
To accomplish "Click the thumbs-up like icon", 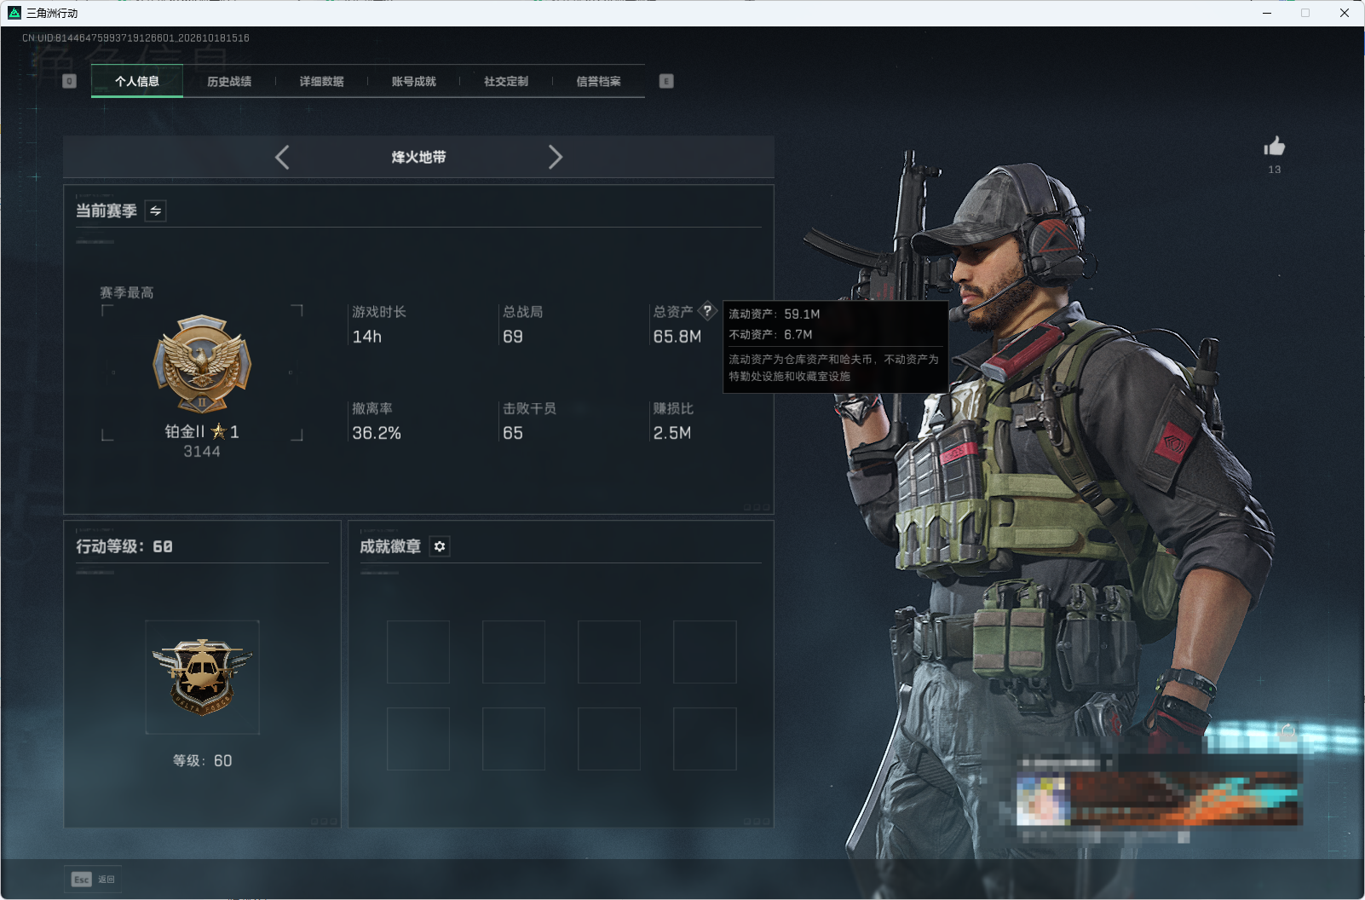I will pos(1274,147).
